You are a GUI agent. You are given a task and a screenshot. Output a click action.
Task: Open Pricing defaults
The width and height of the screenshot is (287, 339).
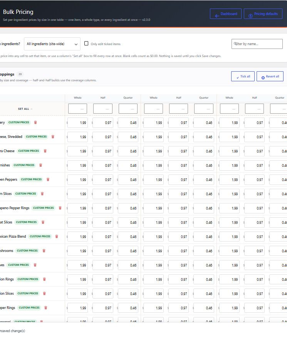[263, 14]
